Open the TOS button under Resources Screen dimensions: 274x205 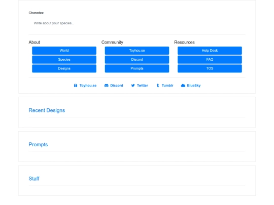point(210,68)
